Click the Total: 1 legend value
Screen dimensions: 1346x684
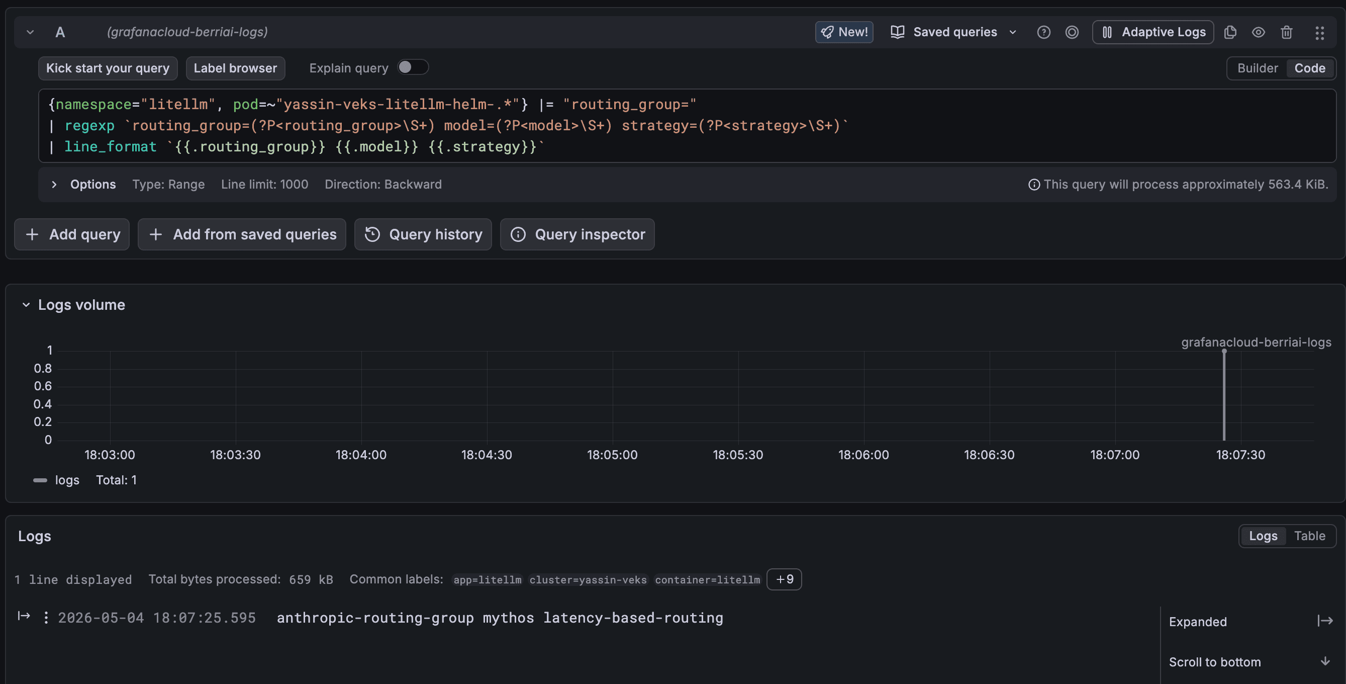click(x=116, y=480)
